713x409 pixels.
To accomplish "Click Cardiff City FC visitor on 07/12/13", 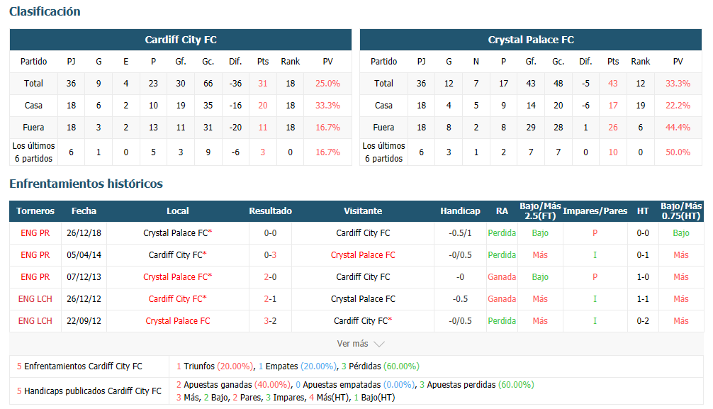I will [x=363, y=276].
